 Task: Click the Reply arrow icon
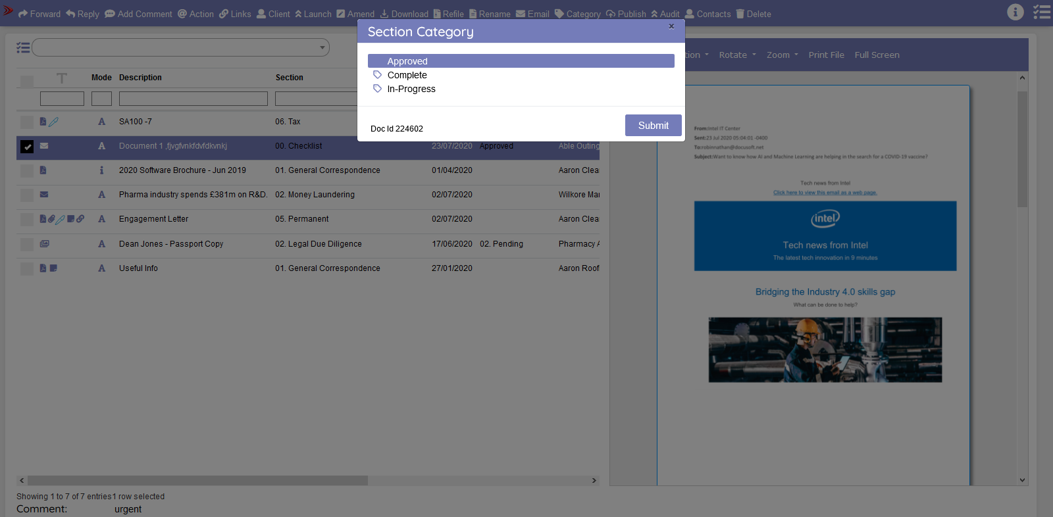70,14
